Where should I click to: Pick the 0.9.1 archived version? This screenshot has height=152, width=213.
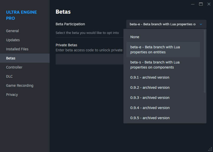click(150, 77)
